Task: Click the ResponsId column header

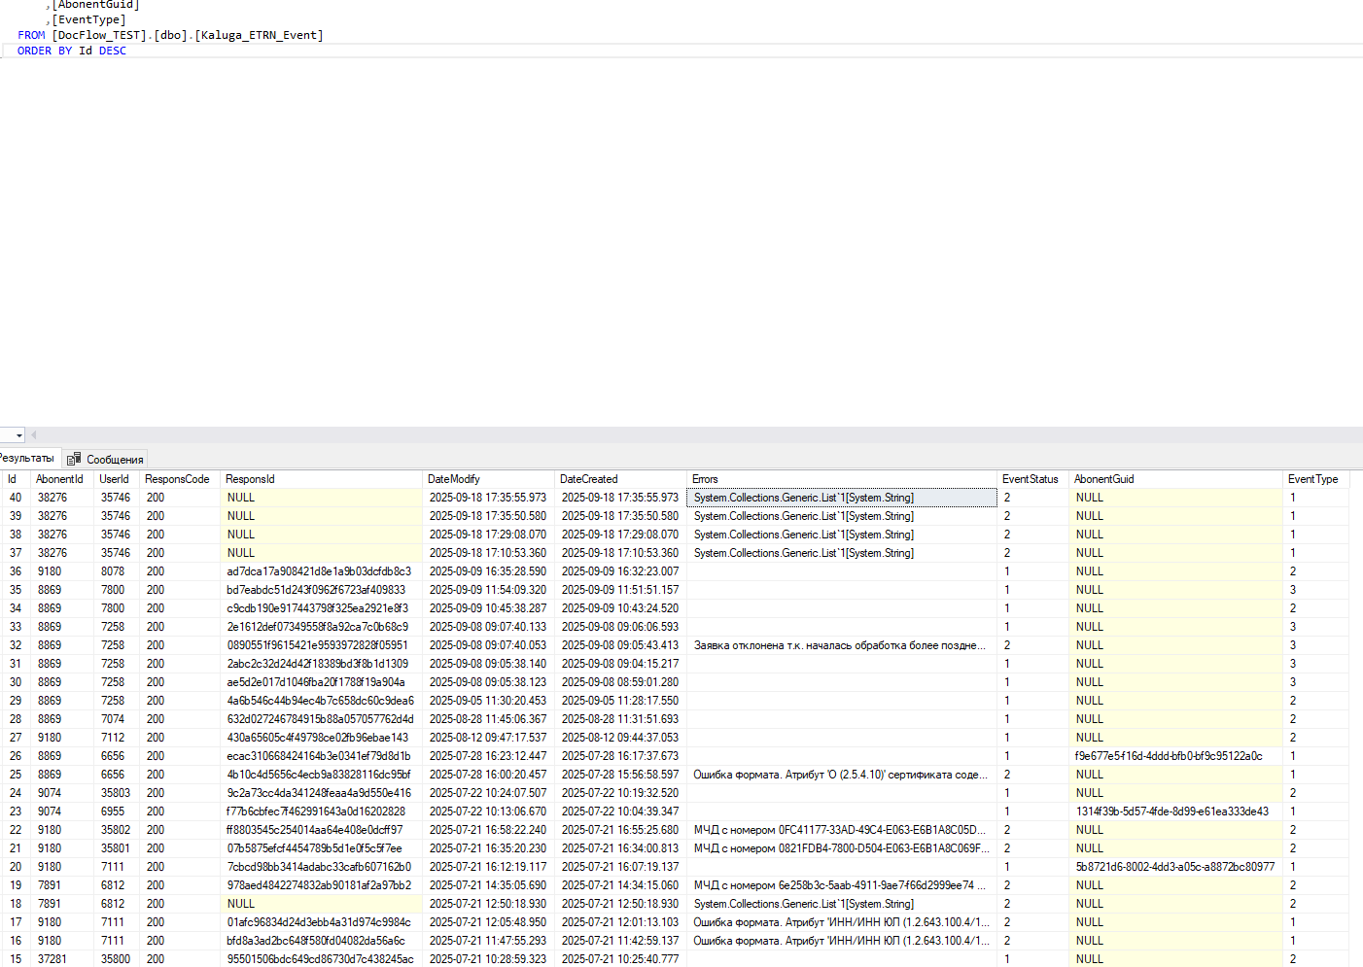Action: tap(321, 479)
